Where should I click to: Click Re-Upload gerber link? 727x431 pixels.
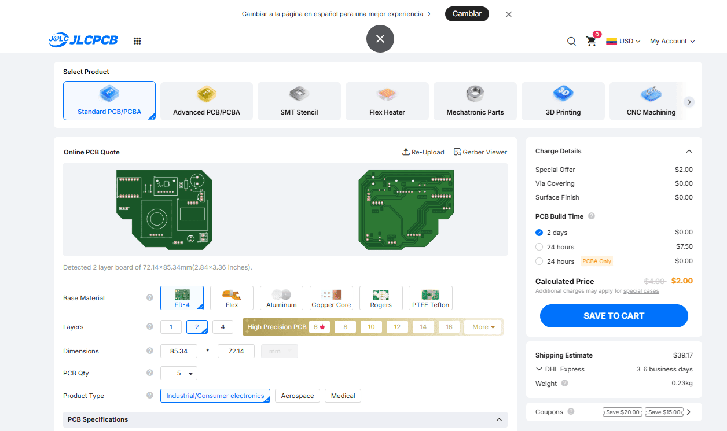coord(423,152)
